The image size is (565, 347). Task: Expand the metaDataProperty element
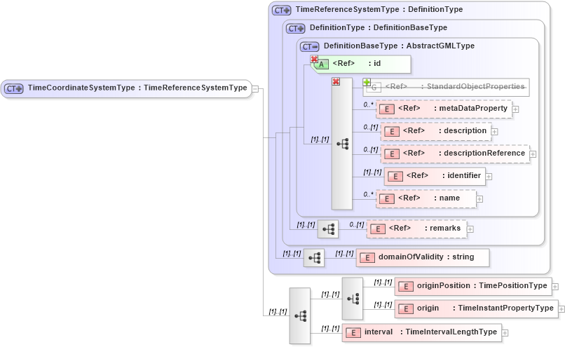click(x=516, y=109)
